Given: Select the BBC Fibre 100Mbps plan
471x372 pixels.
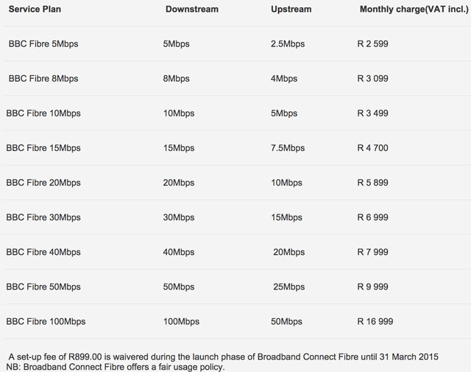Looking at the screenshot, I should pos(46,321).
